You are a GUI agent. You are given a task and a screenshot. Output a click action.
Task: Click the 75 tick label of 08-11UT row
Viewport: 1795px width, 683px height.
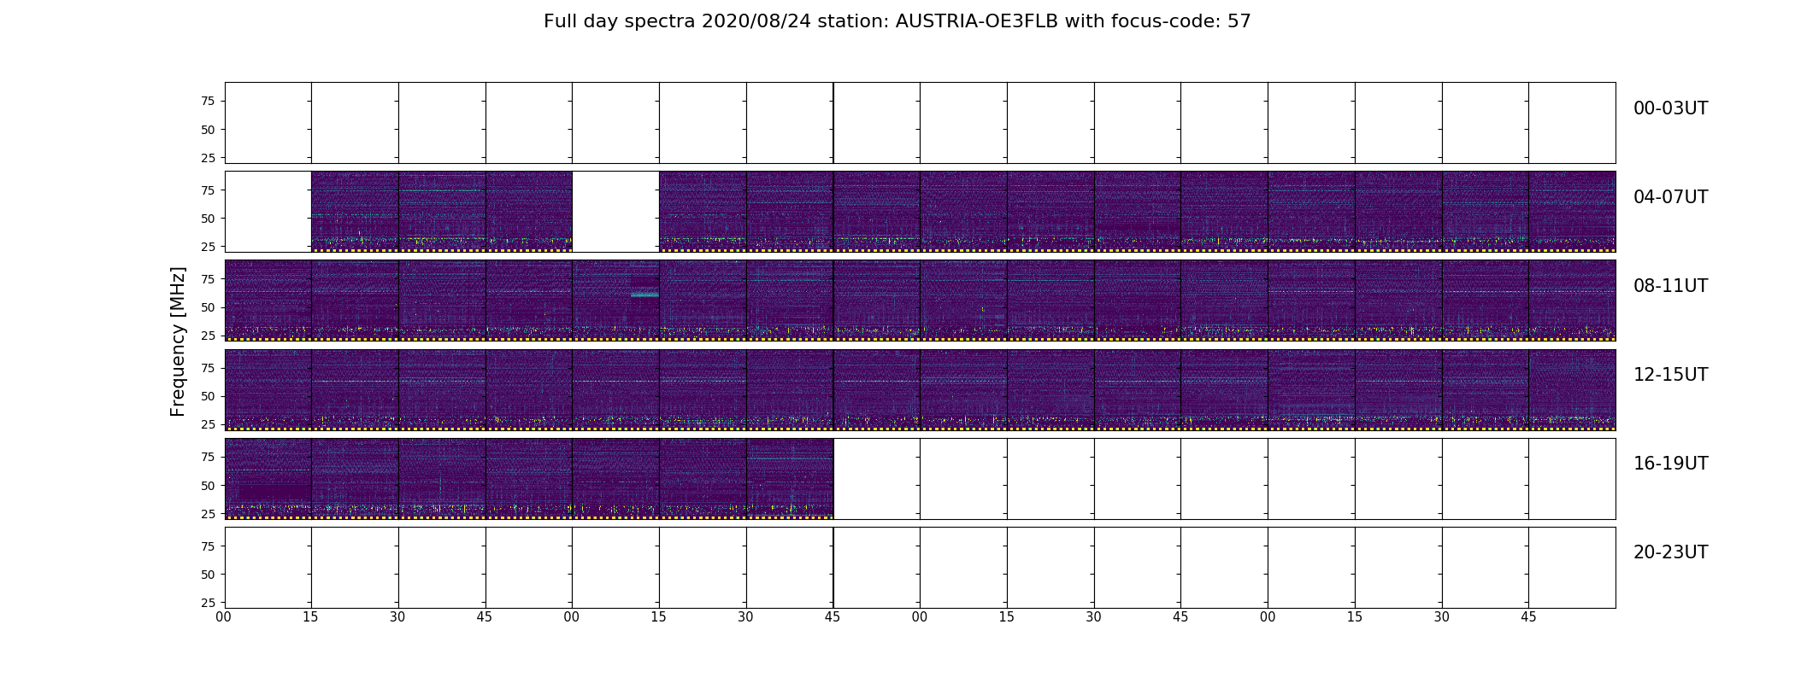coord(208,279)
